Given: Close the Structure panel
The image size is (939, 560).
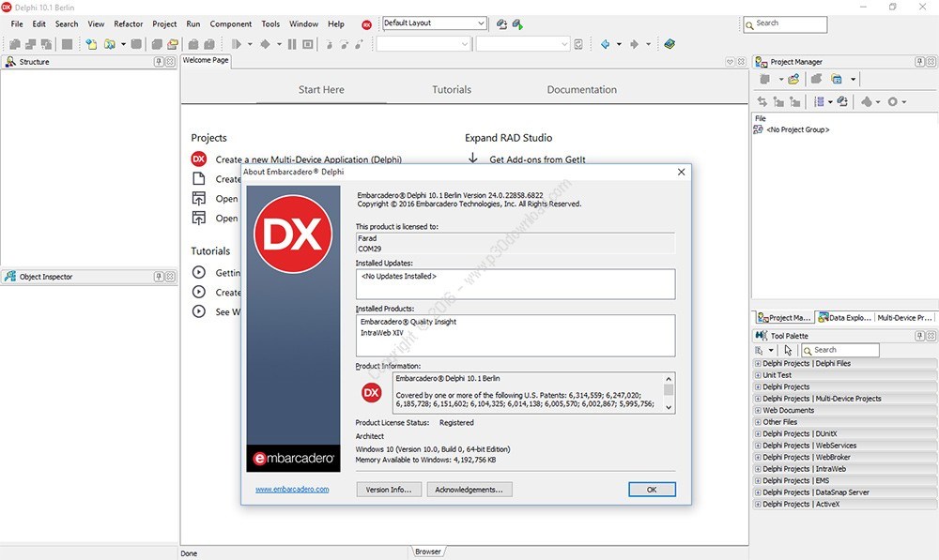Looking at the screenshot, I should tap(170, 62).
